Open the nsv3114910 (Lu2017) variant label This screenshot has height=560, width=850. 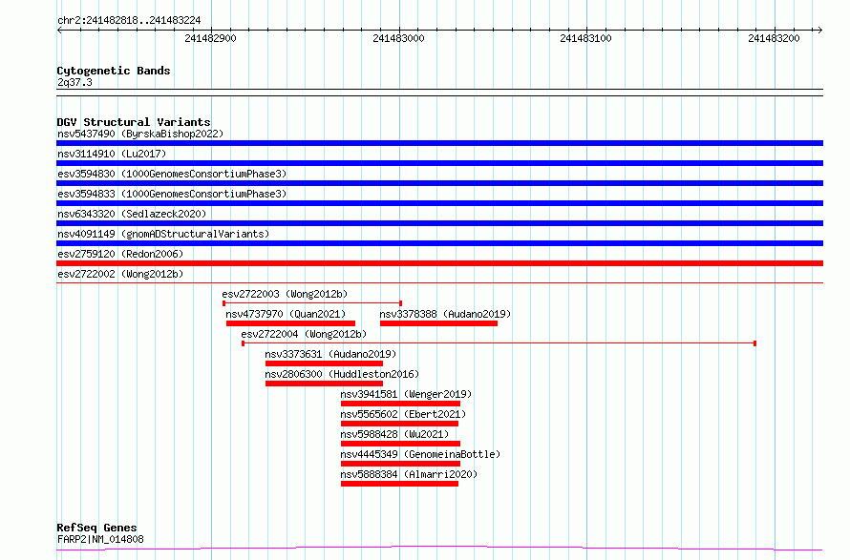point(112,154)
